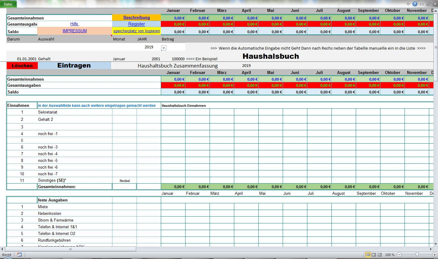
Task: Select the Normal view icon in status bar
Action: point(368,255)
